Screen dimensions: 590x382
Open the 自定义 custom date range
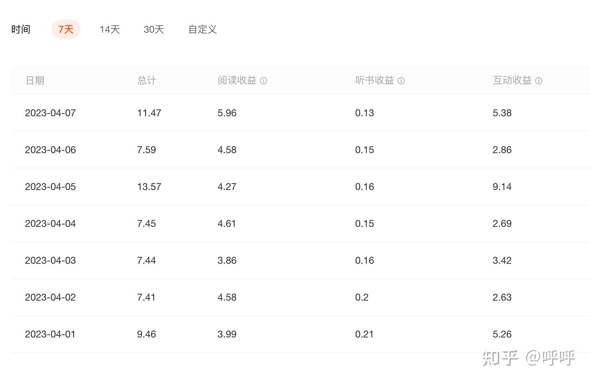[202, 30]
